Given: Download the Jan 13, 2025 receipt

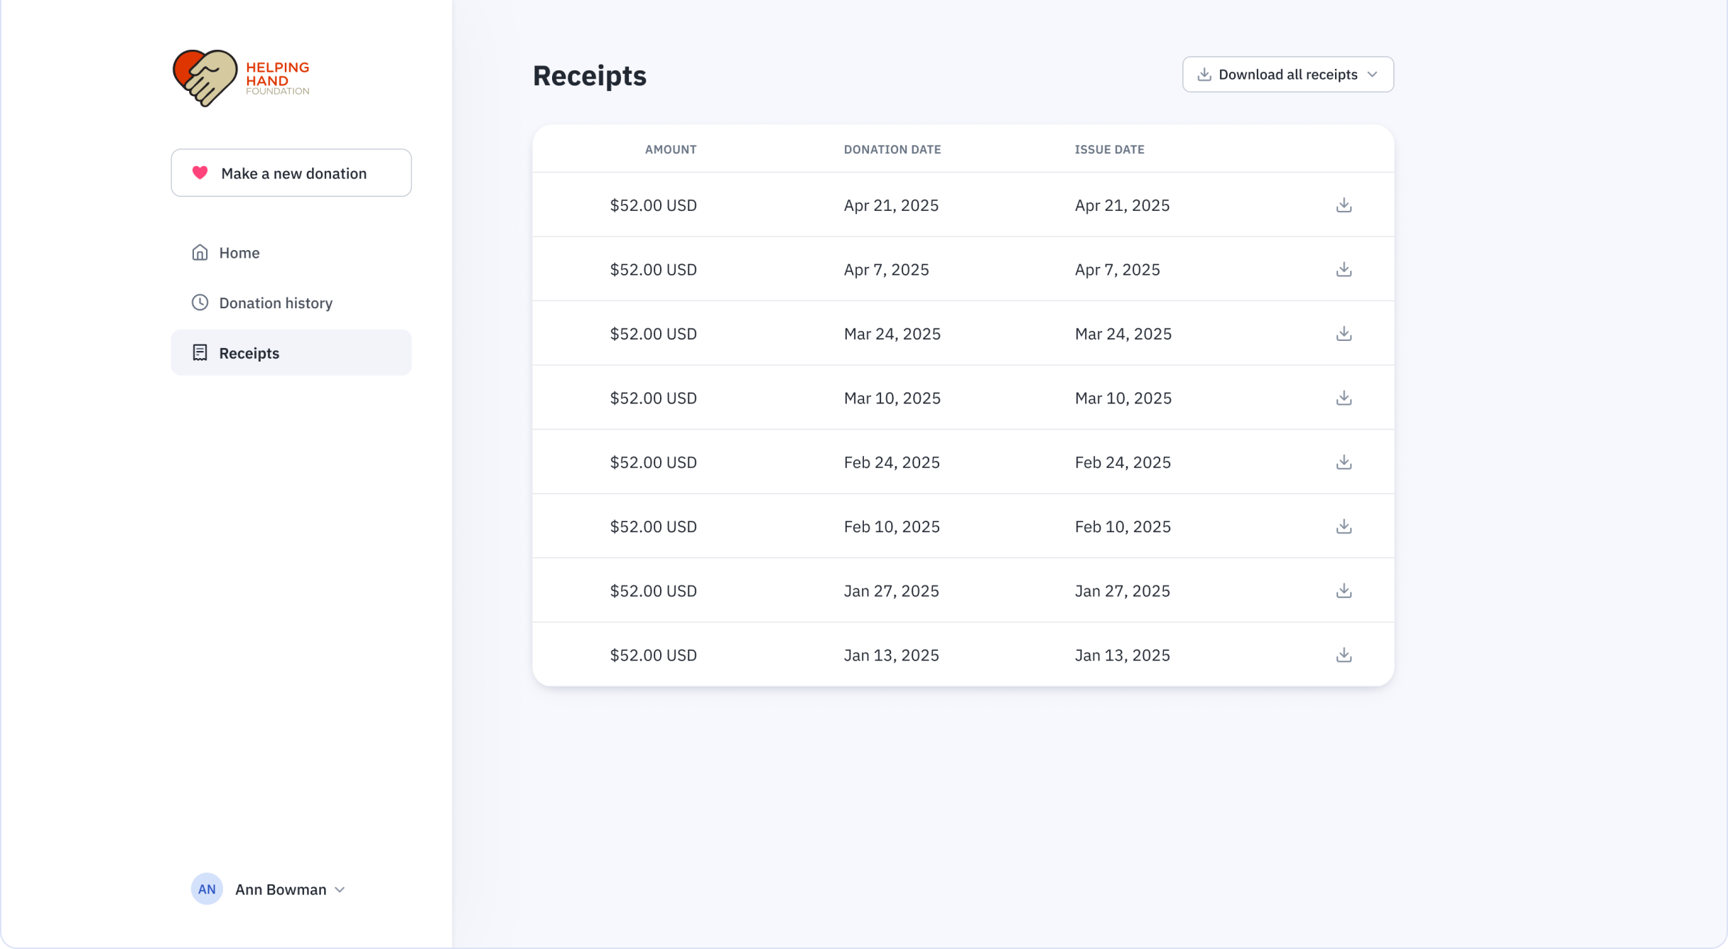Looking at the screenshot, I should (1343, 655).
